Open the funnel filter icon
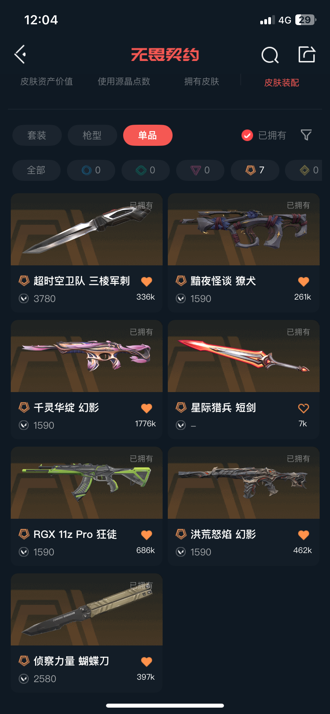 (x=306, y=135)
